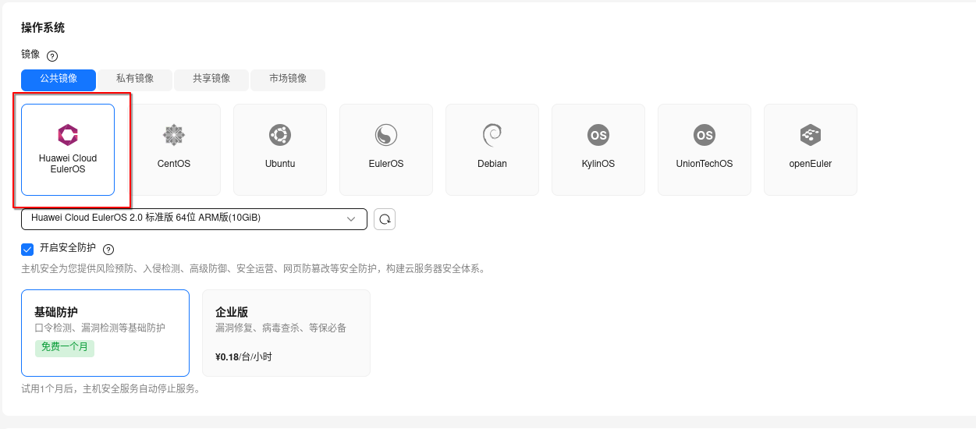
Task: Click the 操作系统 section heading
Action: (43, 28)
